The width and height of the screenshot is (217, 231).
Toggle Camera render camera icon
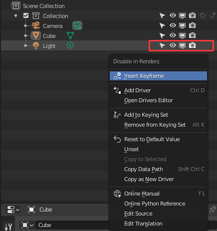tap(192, 25)
